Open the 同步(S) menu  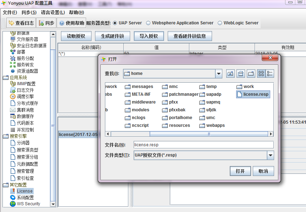coord(29,12)
